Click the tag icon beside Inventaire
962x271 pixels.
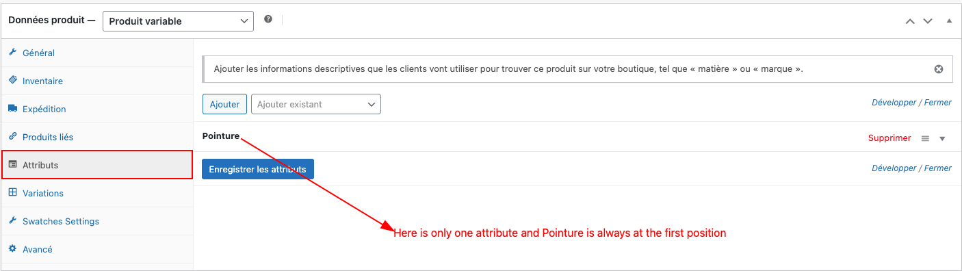pos(12,80)
